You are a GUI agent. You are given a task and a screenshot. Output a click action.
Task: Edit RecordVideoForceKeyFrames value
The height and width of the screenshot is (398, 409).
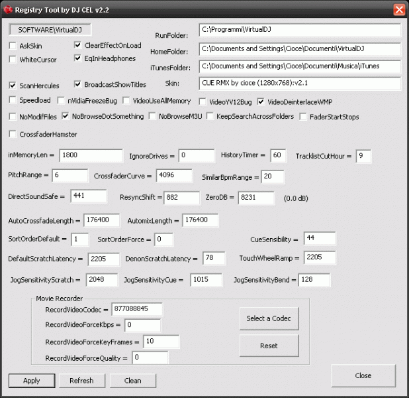[x=161, y=342]
